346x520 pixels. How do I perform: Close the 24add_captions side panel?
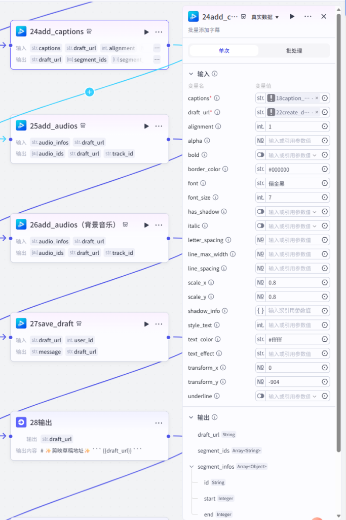point(324,17)
